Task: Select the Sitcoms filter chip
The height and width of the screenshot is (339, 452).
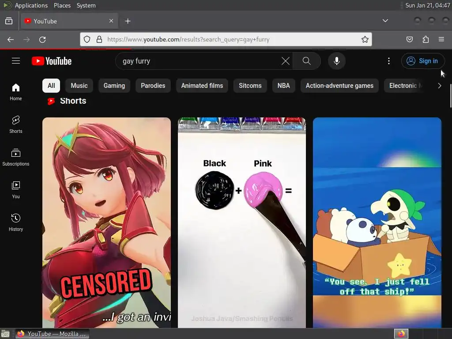Action: click(250, 86)
